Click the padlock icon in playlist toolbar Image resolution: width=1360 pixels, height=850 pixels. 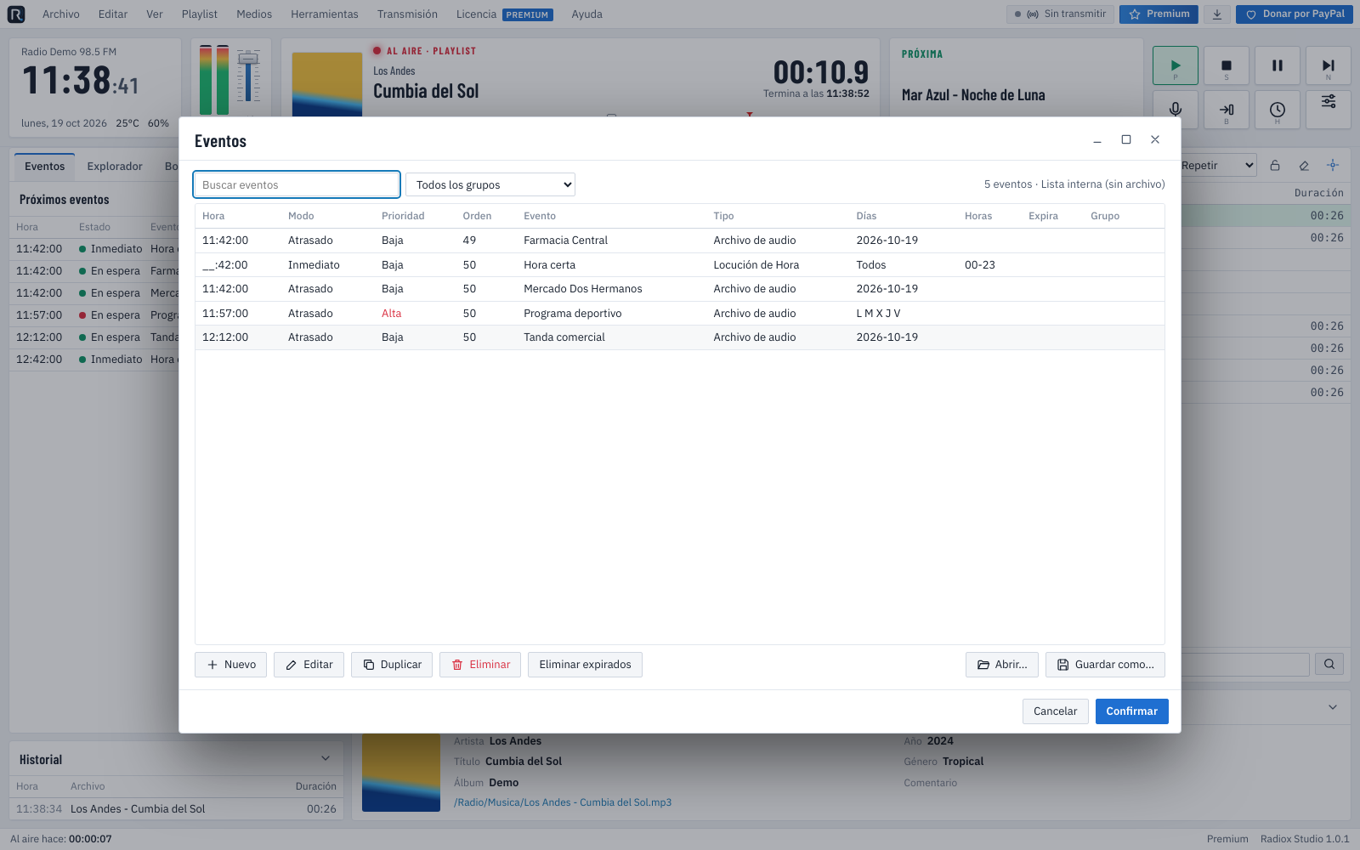click(x=1275, y=166)
